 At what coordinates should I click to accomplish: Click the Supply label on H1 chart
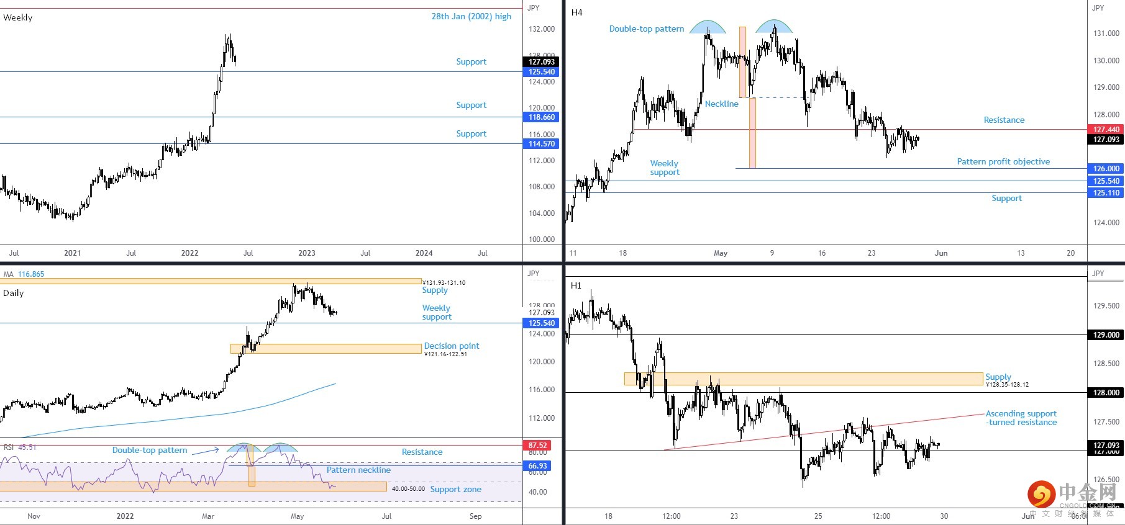click(x=998, y=377)
